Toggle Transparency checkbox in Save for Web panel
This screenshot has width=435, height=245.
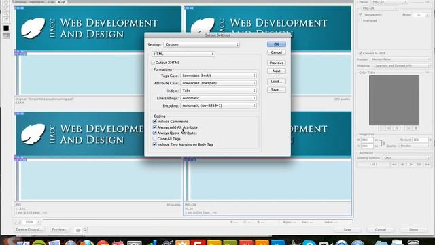pyautogui.click(x=361, y=14)
